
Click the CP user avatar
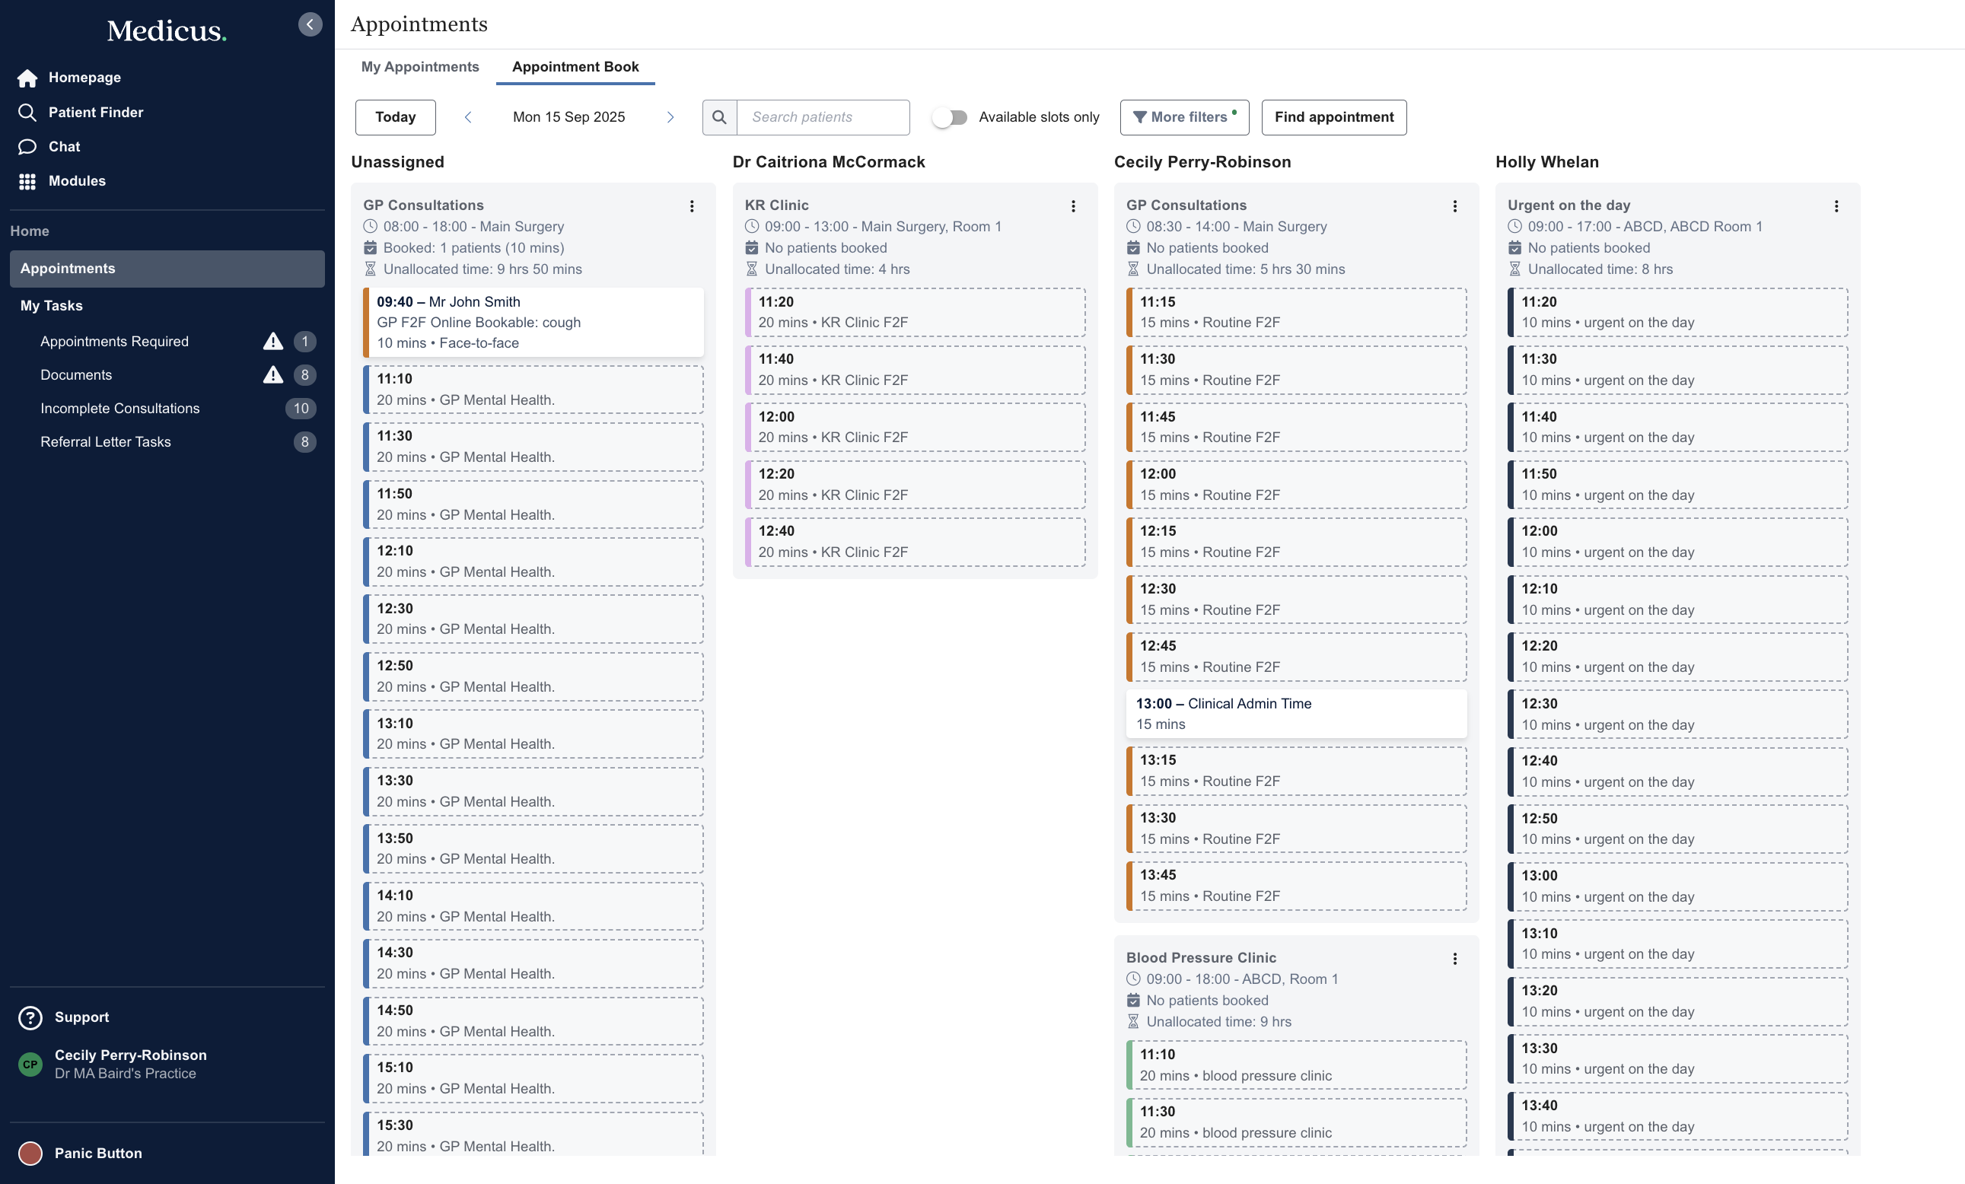[30, 1064]
